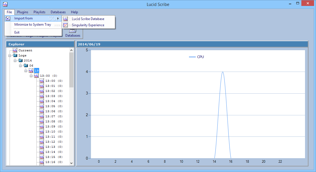This screenshot has height=172, width=316.
Task: Click the Logs folder icon
Action: tap(15, 55)
